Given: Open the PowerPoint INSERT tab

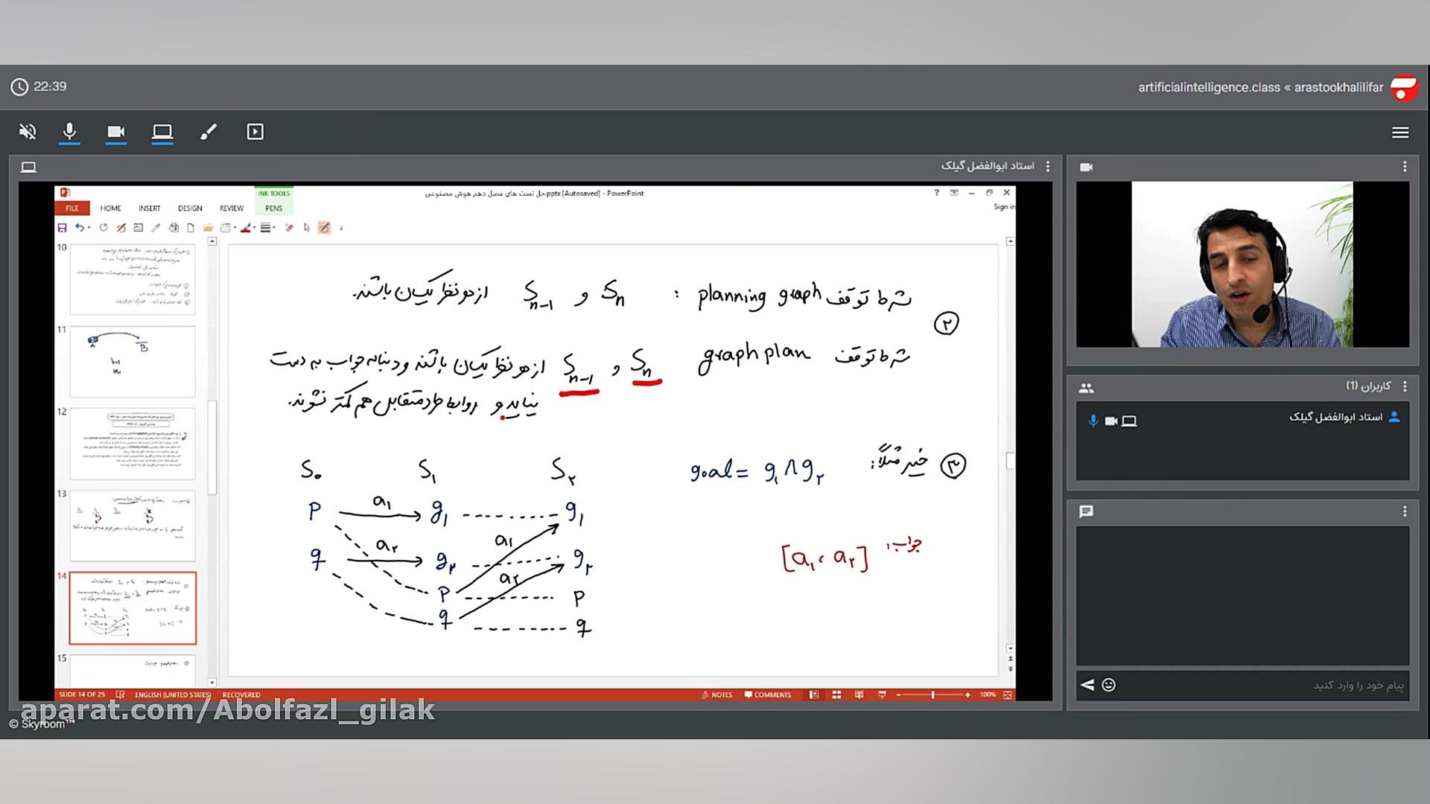Looking at the screenshot, I should point(149,208).
